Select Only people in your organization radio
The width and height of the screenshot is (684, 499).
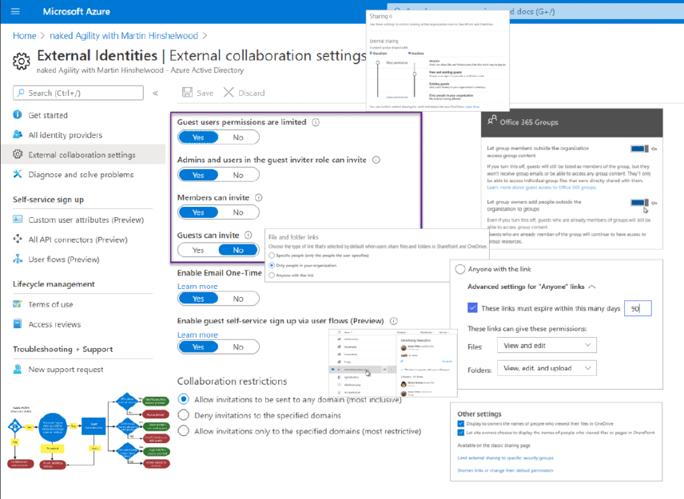tap(272, 265)
